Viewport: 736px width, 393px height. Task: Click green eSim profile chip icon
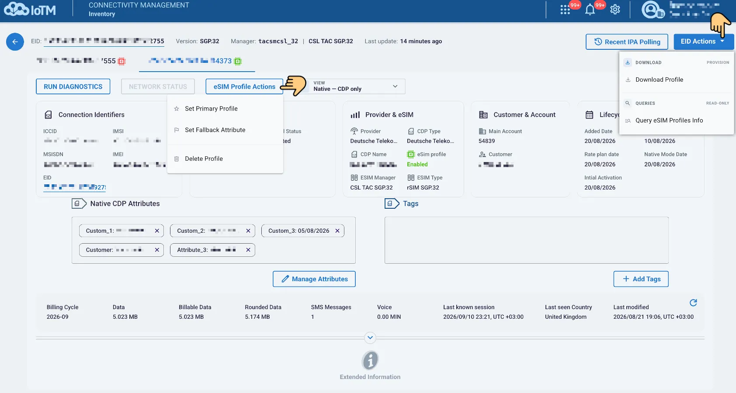(x=411, y=154)
